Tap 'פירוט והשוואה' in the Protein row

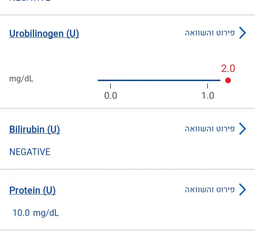click(x=210, y=190)
